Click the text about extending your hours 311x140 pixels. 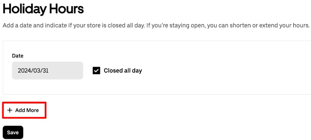pos(258,26)
